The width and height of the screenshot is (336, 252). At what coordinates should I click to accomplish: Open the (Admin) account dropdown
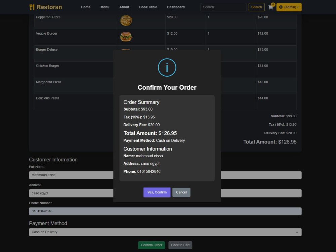[x=289, y=7]
